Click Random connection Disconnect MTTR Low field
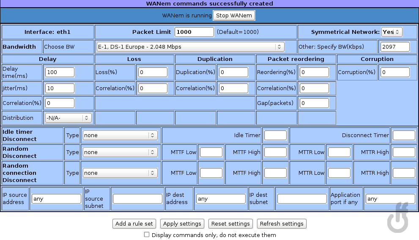This screenshot has height=240, width=419. click(x=340, y=173)
